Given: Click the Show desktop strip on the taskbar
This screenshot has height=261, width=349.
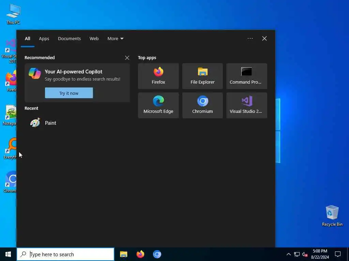Looking at the screenshot, I should [348, 254].
